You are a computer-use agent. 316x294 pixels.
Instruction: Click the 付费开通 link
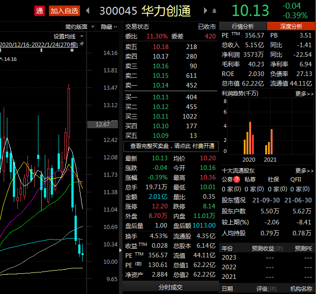(x=204, y=146)
